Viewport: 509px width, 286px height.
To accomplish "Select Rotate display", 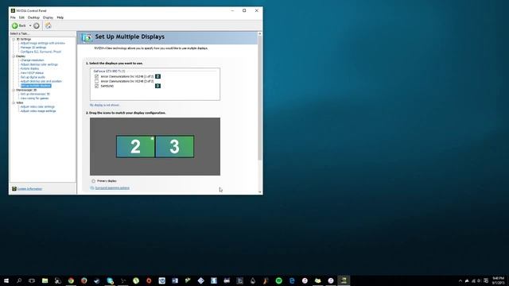I will [x=29, y=69].
